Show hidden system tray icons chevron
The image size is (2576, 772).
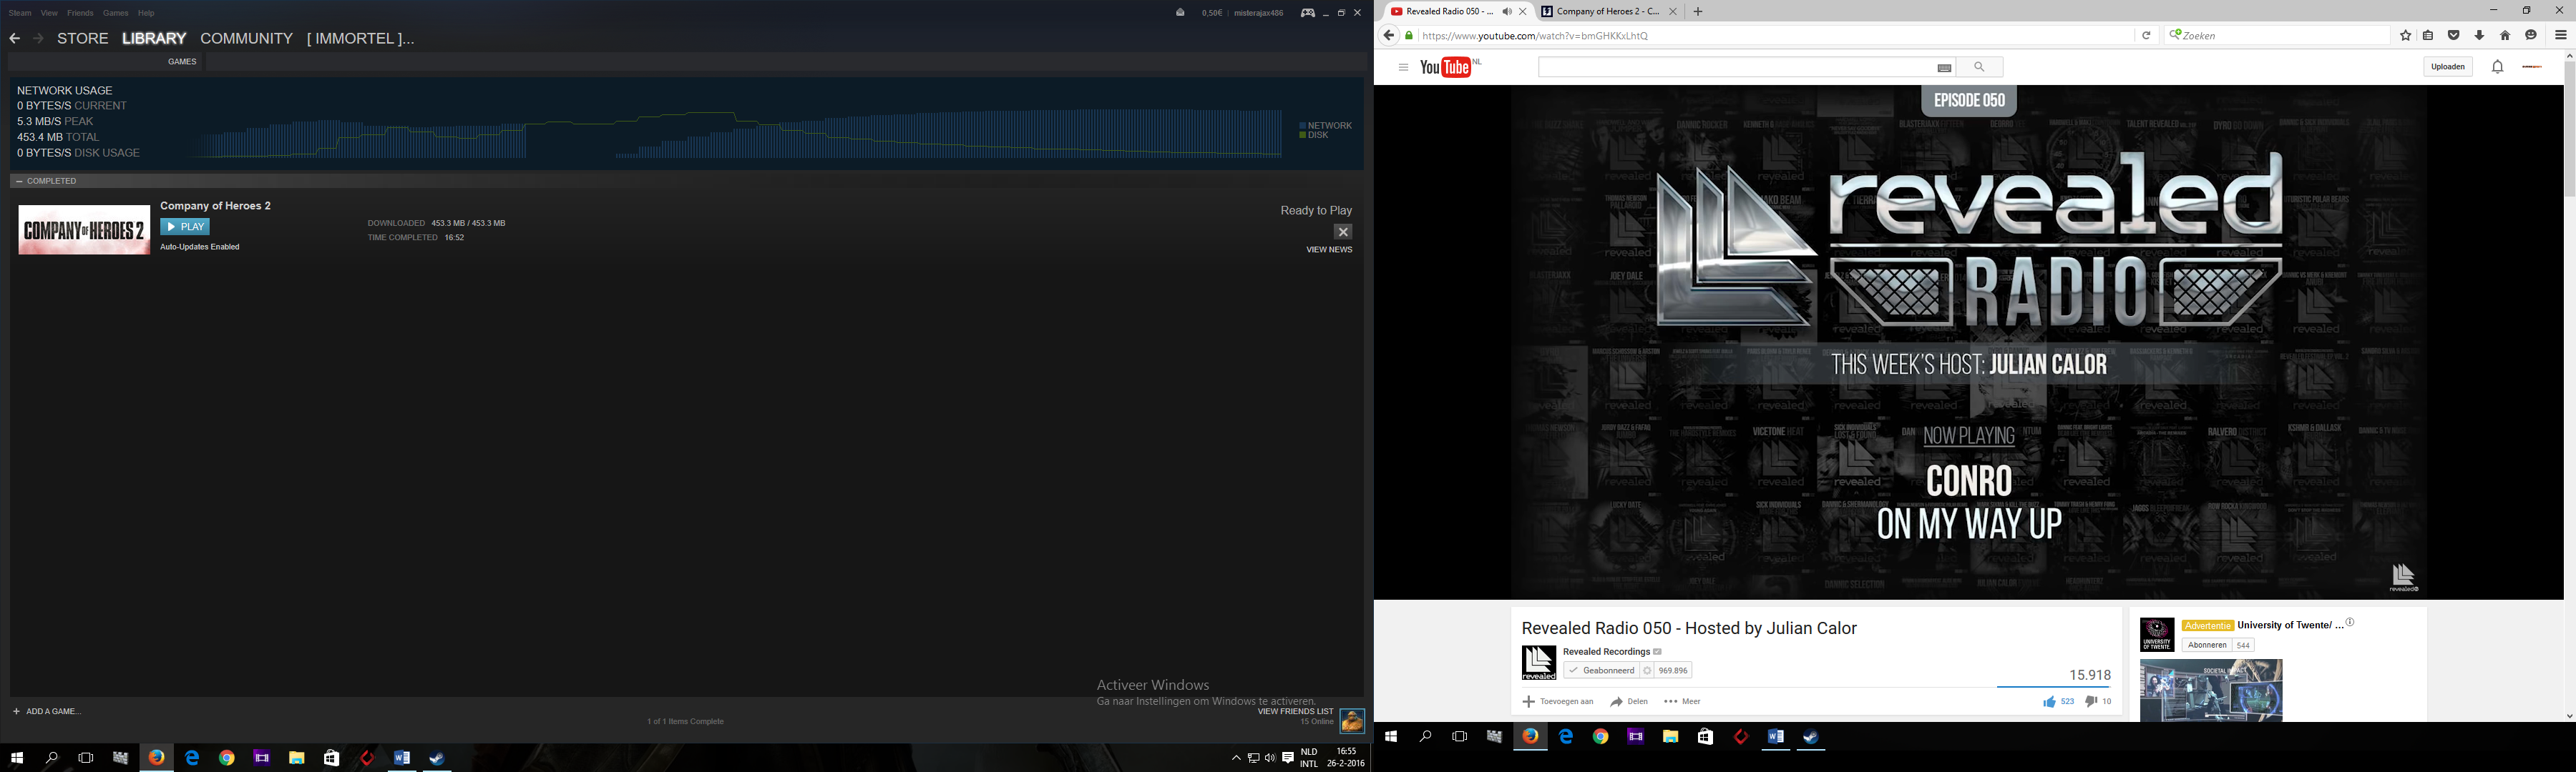pos(1236,758)
